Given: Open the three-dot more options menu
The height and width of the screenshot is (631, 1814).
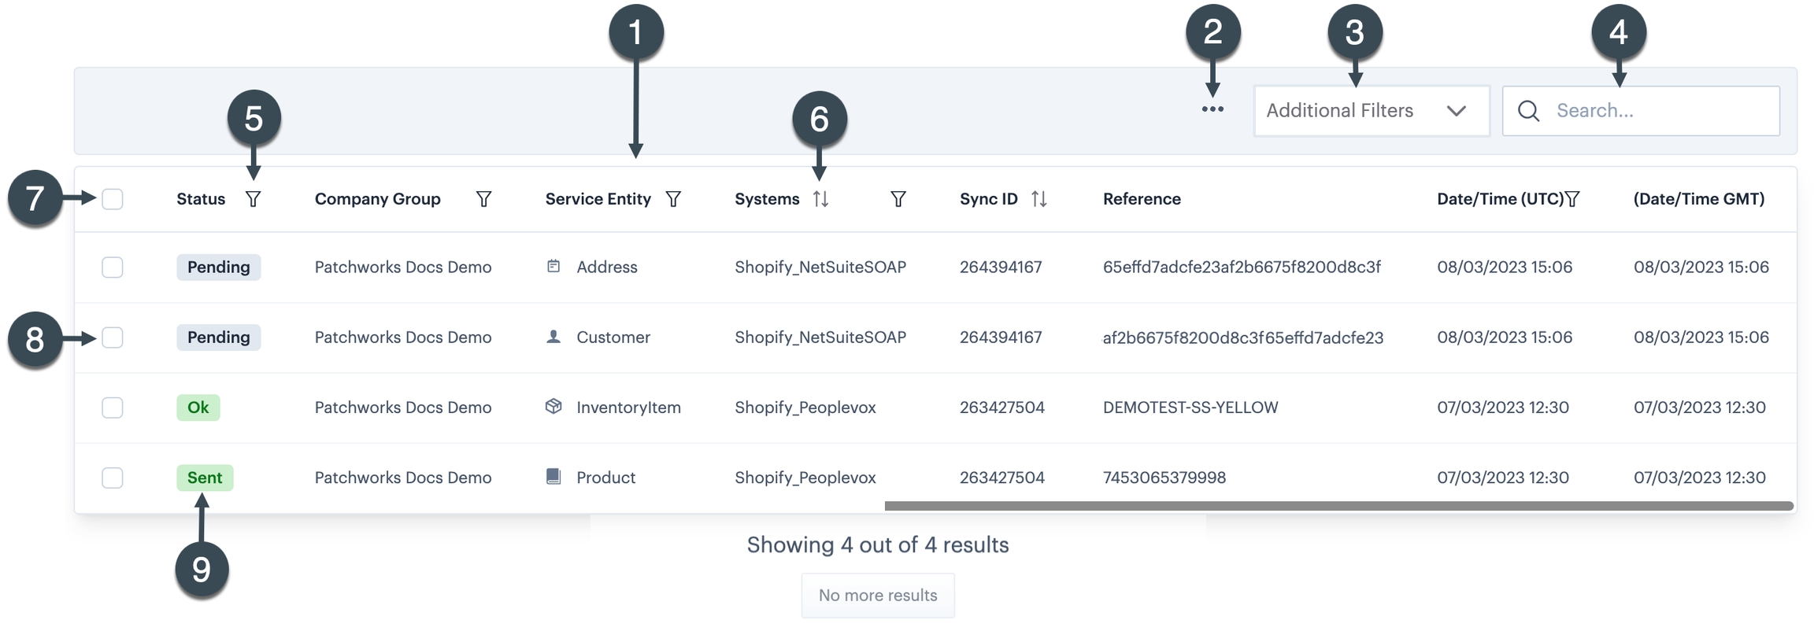Looking at the screenshot, I should (1212, 109).
